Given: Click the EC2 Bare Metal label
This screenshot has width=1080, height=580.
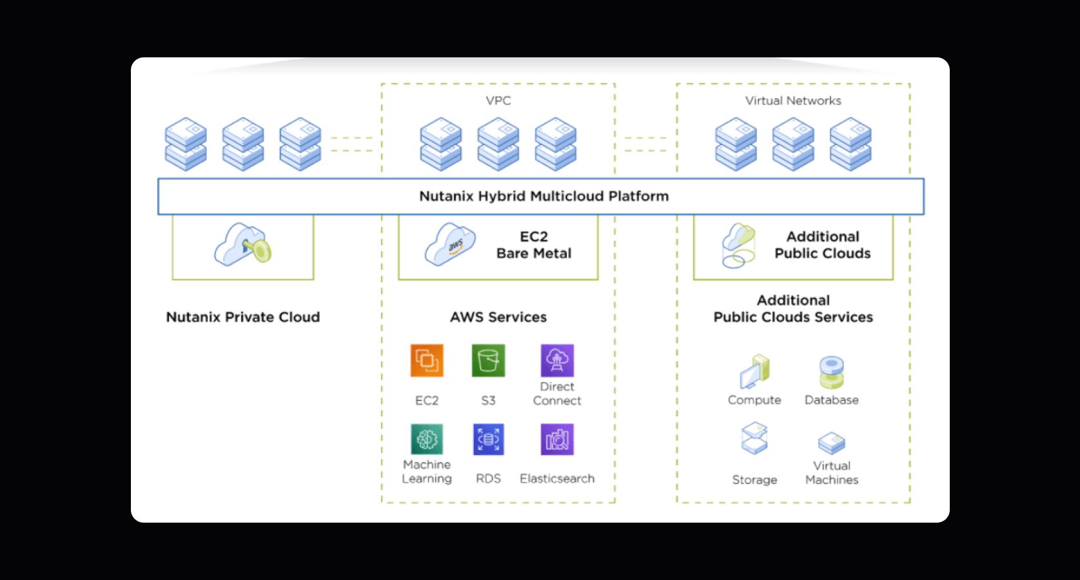Looking at the screenshot, I should pyautogui.click(x=534, y=245).
